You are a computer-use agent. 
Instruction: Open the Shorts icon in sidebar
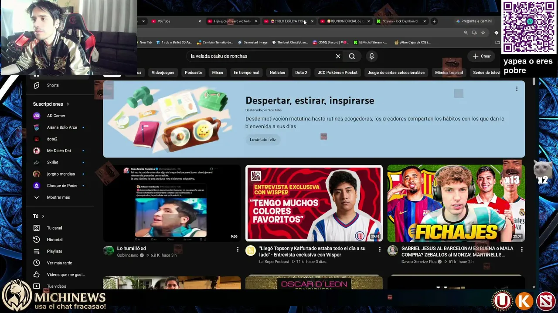(x=37, y=85)
